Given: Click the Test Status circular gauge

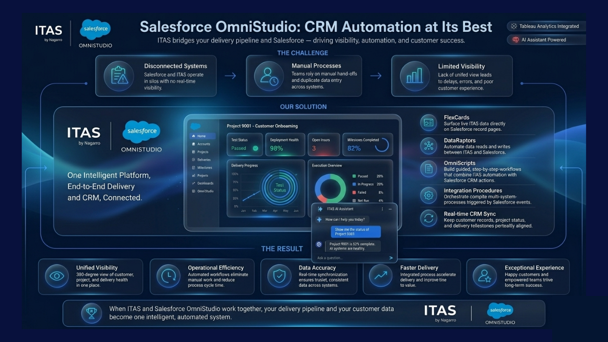Looking at the screenshot, I should [x=280, y=187].
